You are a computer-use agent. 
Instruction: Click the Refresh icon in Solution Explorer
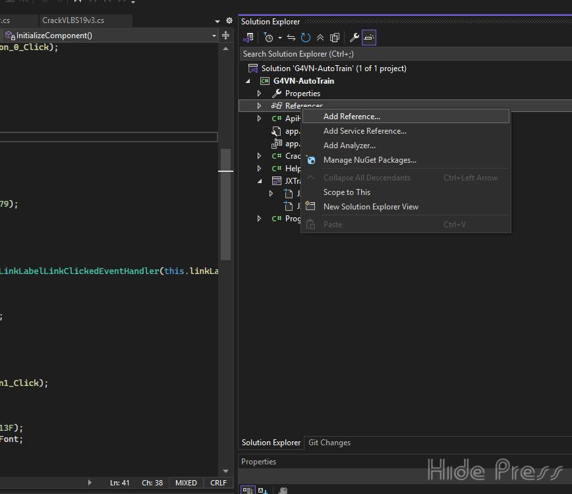point(305,38)
